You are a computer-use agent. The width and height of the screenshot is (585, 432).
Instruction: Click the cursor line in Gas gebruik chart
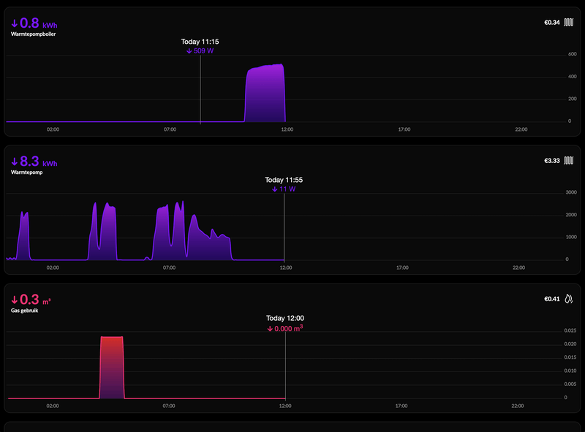pyautogui.click(x=285, y=365)
